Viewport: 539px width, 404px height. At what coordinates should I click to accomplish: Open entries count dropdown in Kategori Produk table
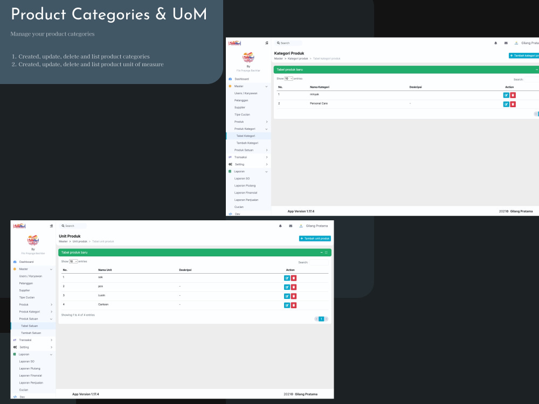point(289,79)
